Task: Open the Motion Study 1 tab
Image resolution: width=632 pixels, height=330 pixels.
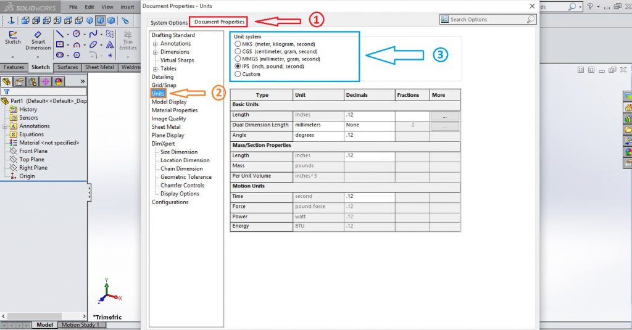Action: (81, 325)
